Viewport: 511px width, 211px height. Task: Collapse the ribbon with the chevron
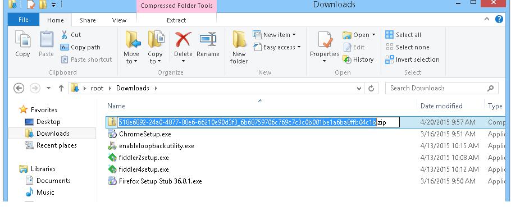[x=487, y=19]
